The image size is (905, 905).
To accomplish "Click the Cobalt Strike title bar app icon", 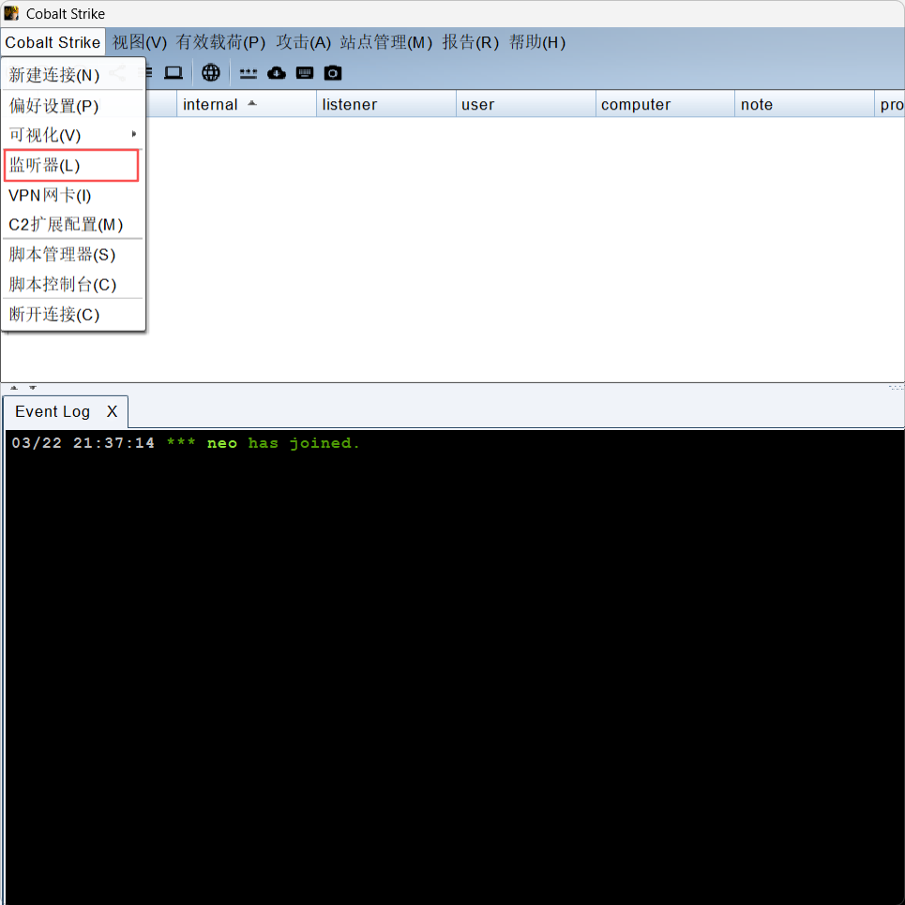I will click(11, 13).
